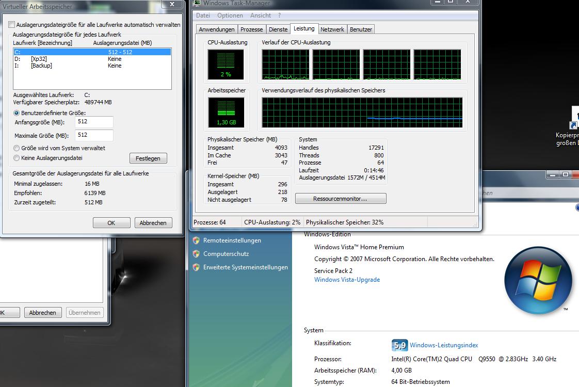Click the 4,00 GB RAM value
The width and height of the screenshot is (579, 387).
(x=401, y=370)
